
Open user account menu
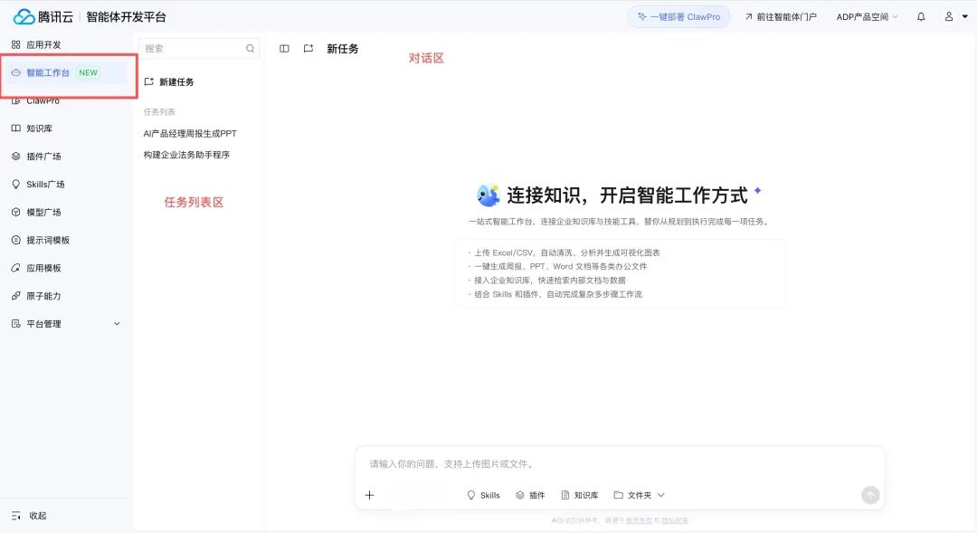click(x=956, y=17)
